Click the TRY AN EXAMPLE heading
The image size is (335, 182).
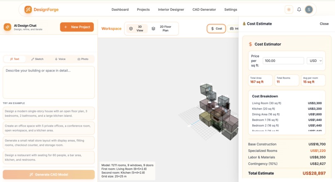pyautogui.click(x=14, y=103)
